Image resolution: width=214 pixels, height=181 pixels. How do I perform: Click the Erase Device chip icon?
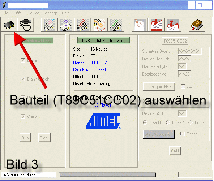[50, 25]
